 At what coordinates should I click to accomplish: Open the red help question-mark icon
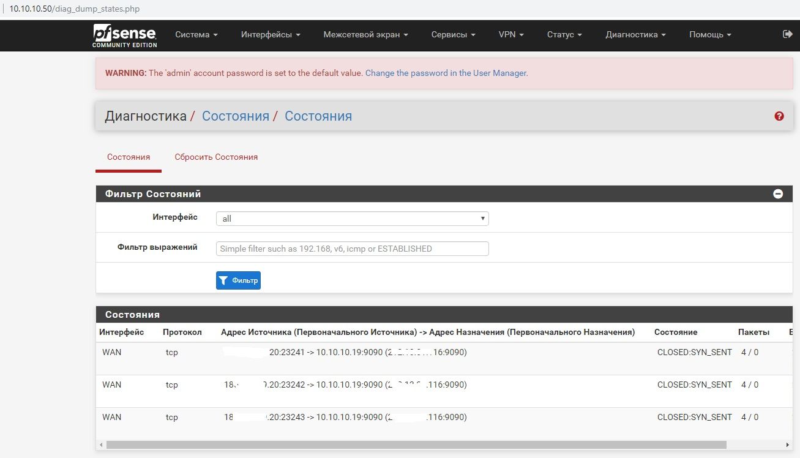[x=779, y=116]
